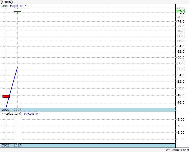Viewport: 189px width, 152px height.
Task: Select the green MACD histogram bar
Action: [18, 130]
